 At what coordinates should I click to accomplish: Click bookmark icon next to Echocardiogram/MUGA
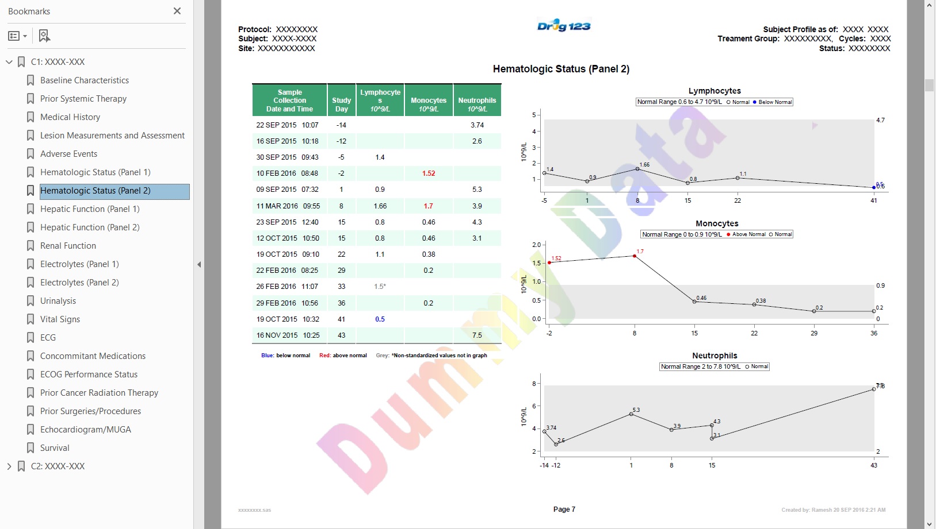[x=30, y=430]
